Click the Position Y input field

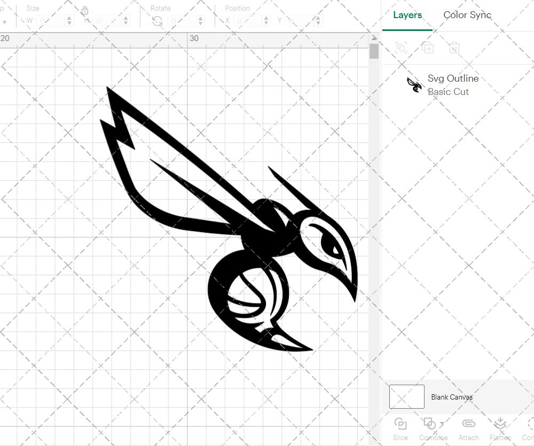click(x=300, y=21)
